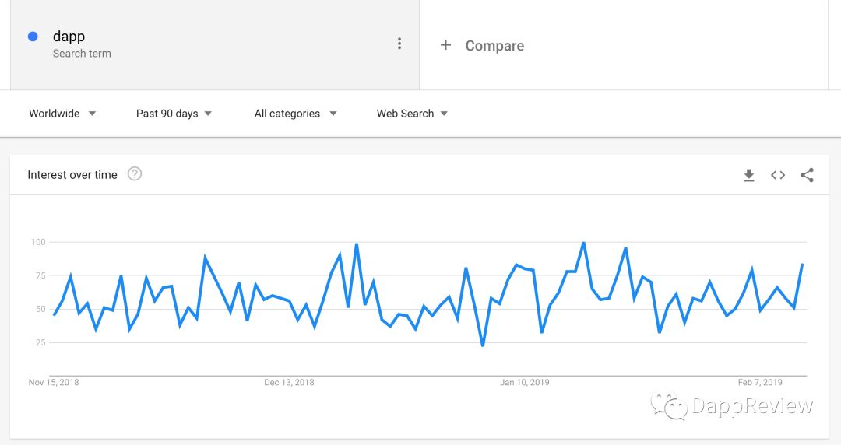Expand the All categories dropdown
841x445 pixels.
296,114
